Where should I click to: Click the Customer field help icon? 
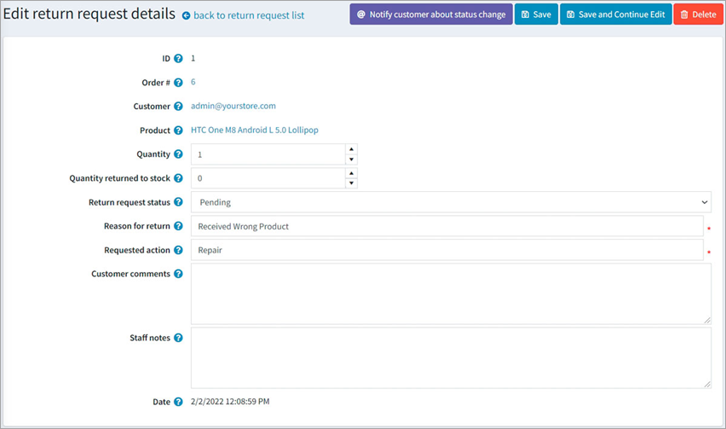pos(178,107)
